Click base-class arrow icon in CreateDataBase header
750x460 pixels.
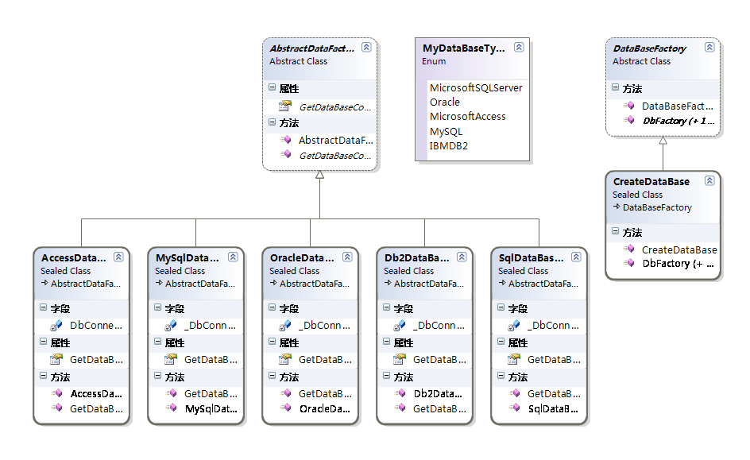[x=617, y=207]
